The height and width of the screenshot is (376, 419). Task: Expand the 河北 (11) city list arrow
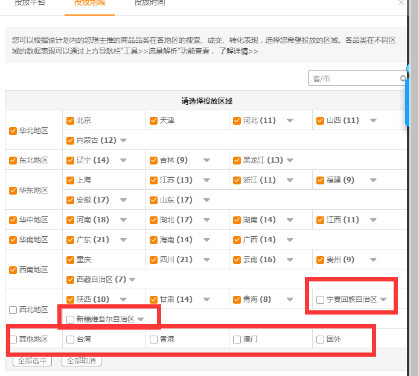290,121
